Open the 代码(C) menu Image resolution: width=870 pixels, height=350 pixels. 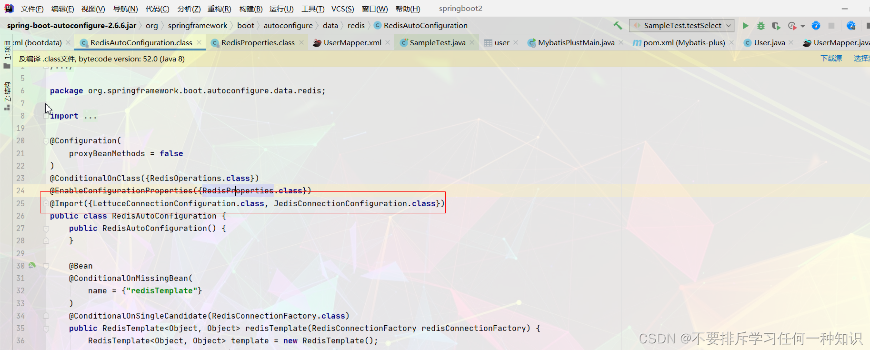tap(157, 9)
